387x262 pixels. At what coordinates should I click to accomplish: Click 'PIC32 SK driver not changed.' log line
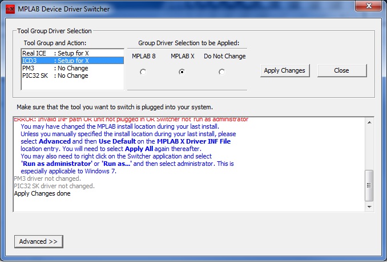click(54, 186)
